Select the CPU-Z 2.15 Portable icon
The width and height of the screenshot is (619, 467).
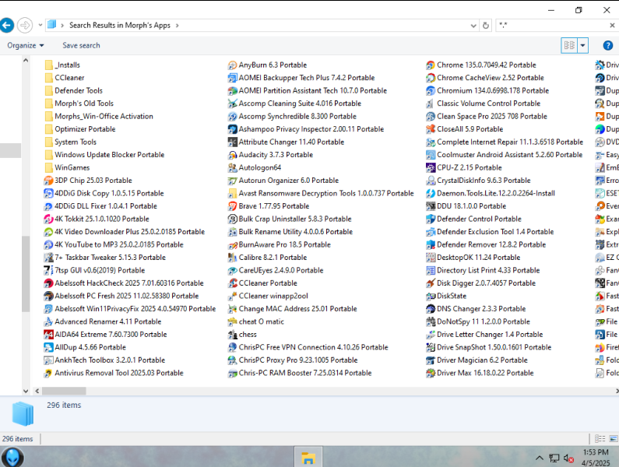tap(431, 168)
